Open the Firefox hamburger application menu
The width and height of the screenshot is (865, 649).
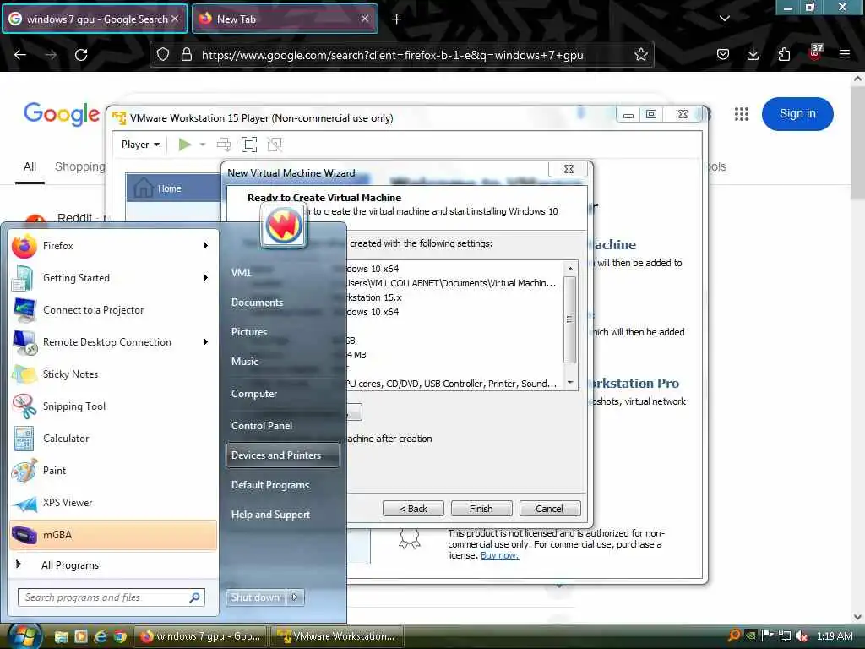click(844, 55)
